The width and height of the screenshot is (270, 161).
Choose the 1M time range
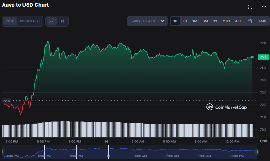(x=195, y=21)
